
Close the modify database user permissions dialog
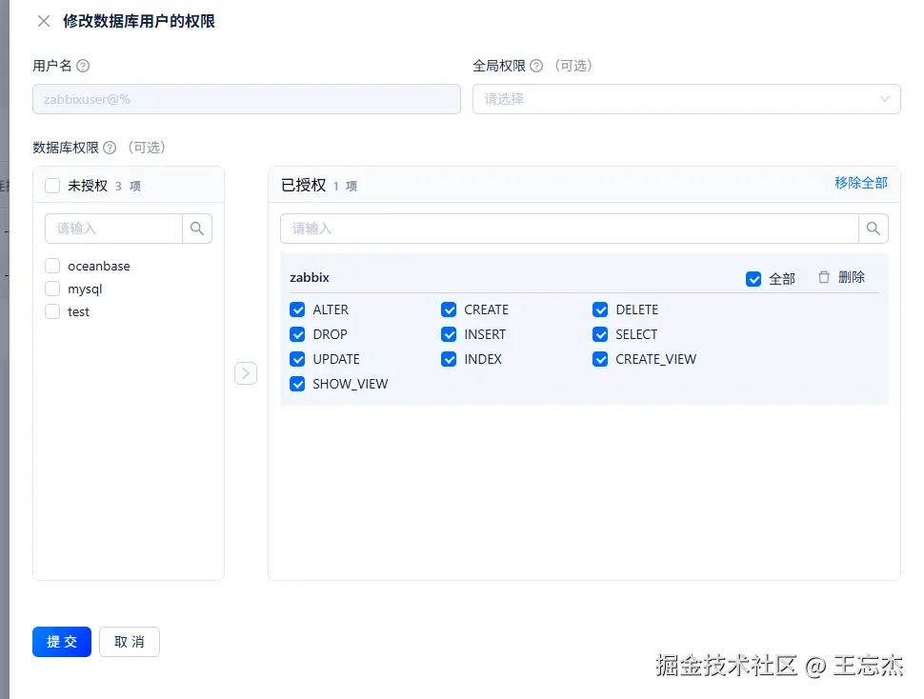coord(44,21)
